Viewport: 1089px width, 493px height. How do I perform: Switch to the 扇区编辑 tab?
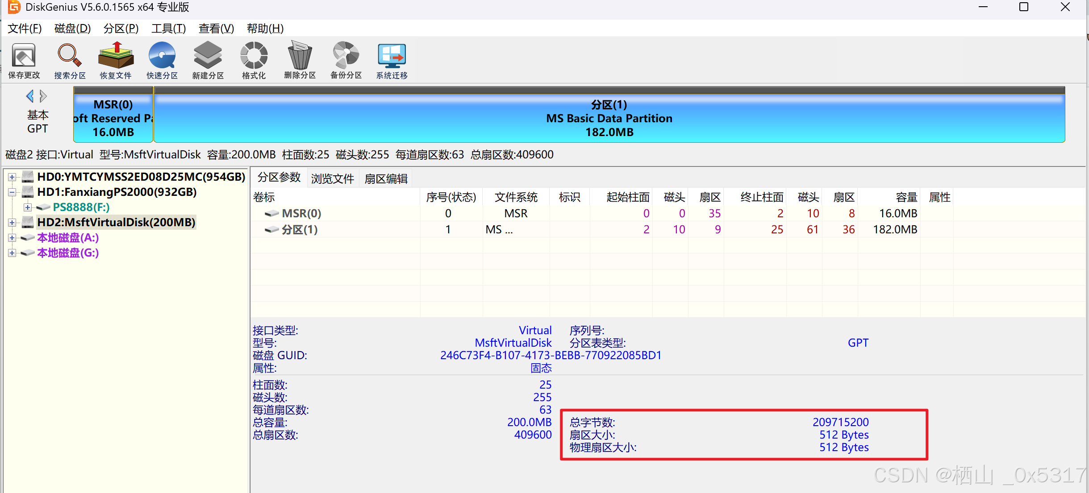click(386, 178)
